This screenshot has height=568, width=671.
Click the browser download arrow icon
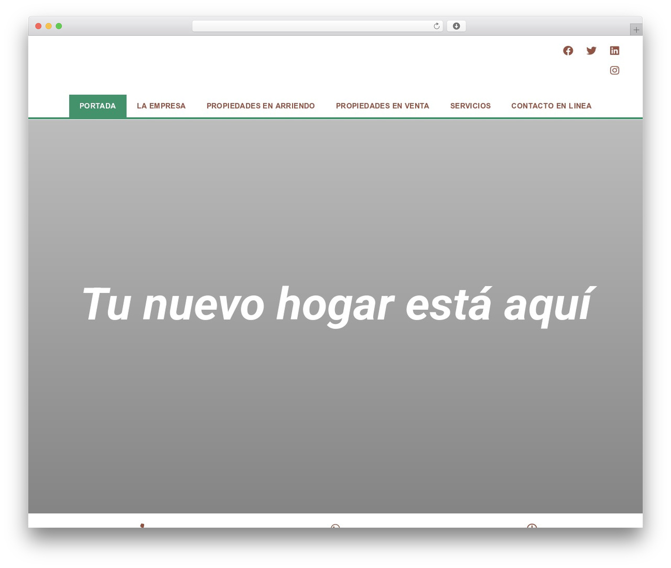(456, 26)
